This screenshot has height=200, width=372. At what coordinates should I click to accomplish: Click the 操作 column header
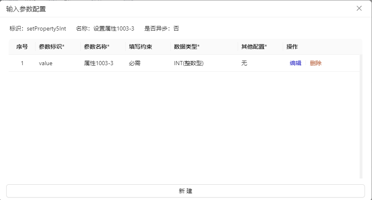292,47
